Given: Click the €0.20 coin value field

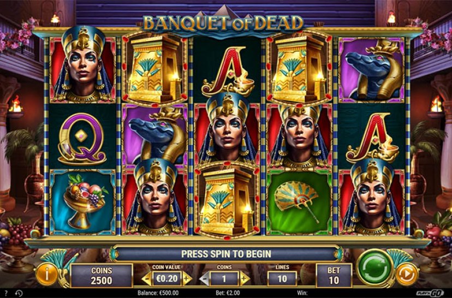Looking at the screenshot, I should (166, 279).
